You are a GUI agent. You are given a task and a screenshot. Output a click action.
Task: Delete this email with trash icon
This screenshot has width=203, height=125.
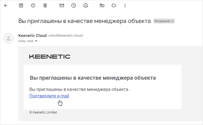(45, 5)
